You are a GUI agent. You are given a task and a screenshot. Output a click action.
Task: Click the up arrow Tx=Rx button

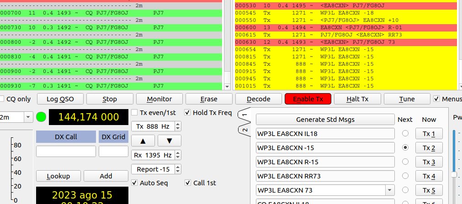point(143,141)
